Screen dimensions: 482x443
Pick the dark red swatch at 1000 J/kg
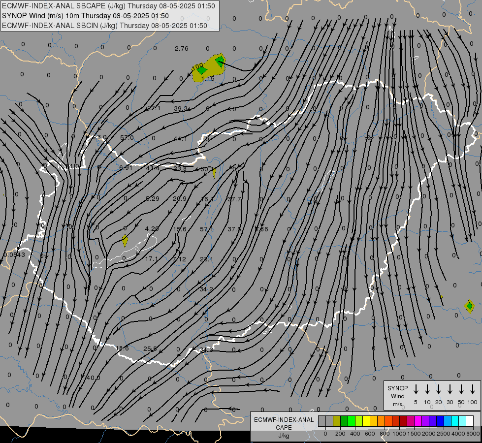(403, 421)
